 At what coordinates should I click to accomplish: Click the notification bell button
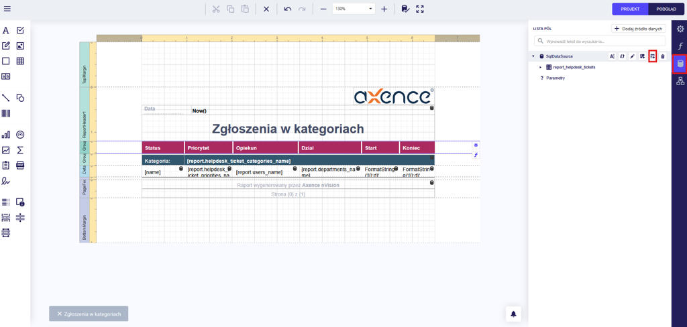pyautogui.click(x=513, y=314)
